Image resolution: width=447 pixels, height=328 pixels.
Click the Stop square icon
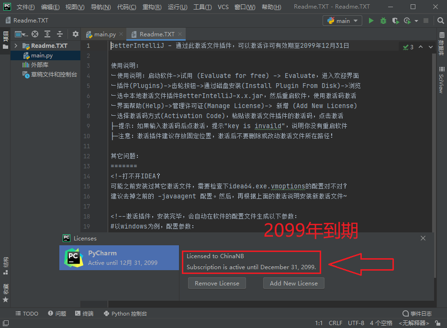pos(426,21)
